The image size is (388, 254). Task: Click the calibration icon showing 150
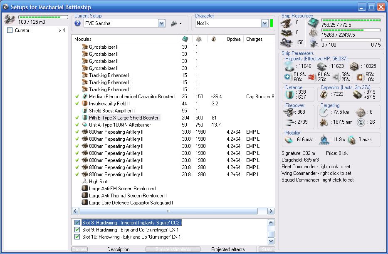coord(286,42)
